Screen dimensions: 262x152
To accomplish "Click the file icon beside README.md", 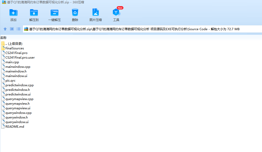I will point(3,127).
